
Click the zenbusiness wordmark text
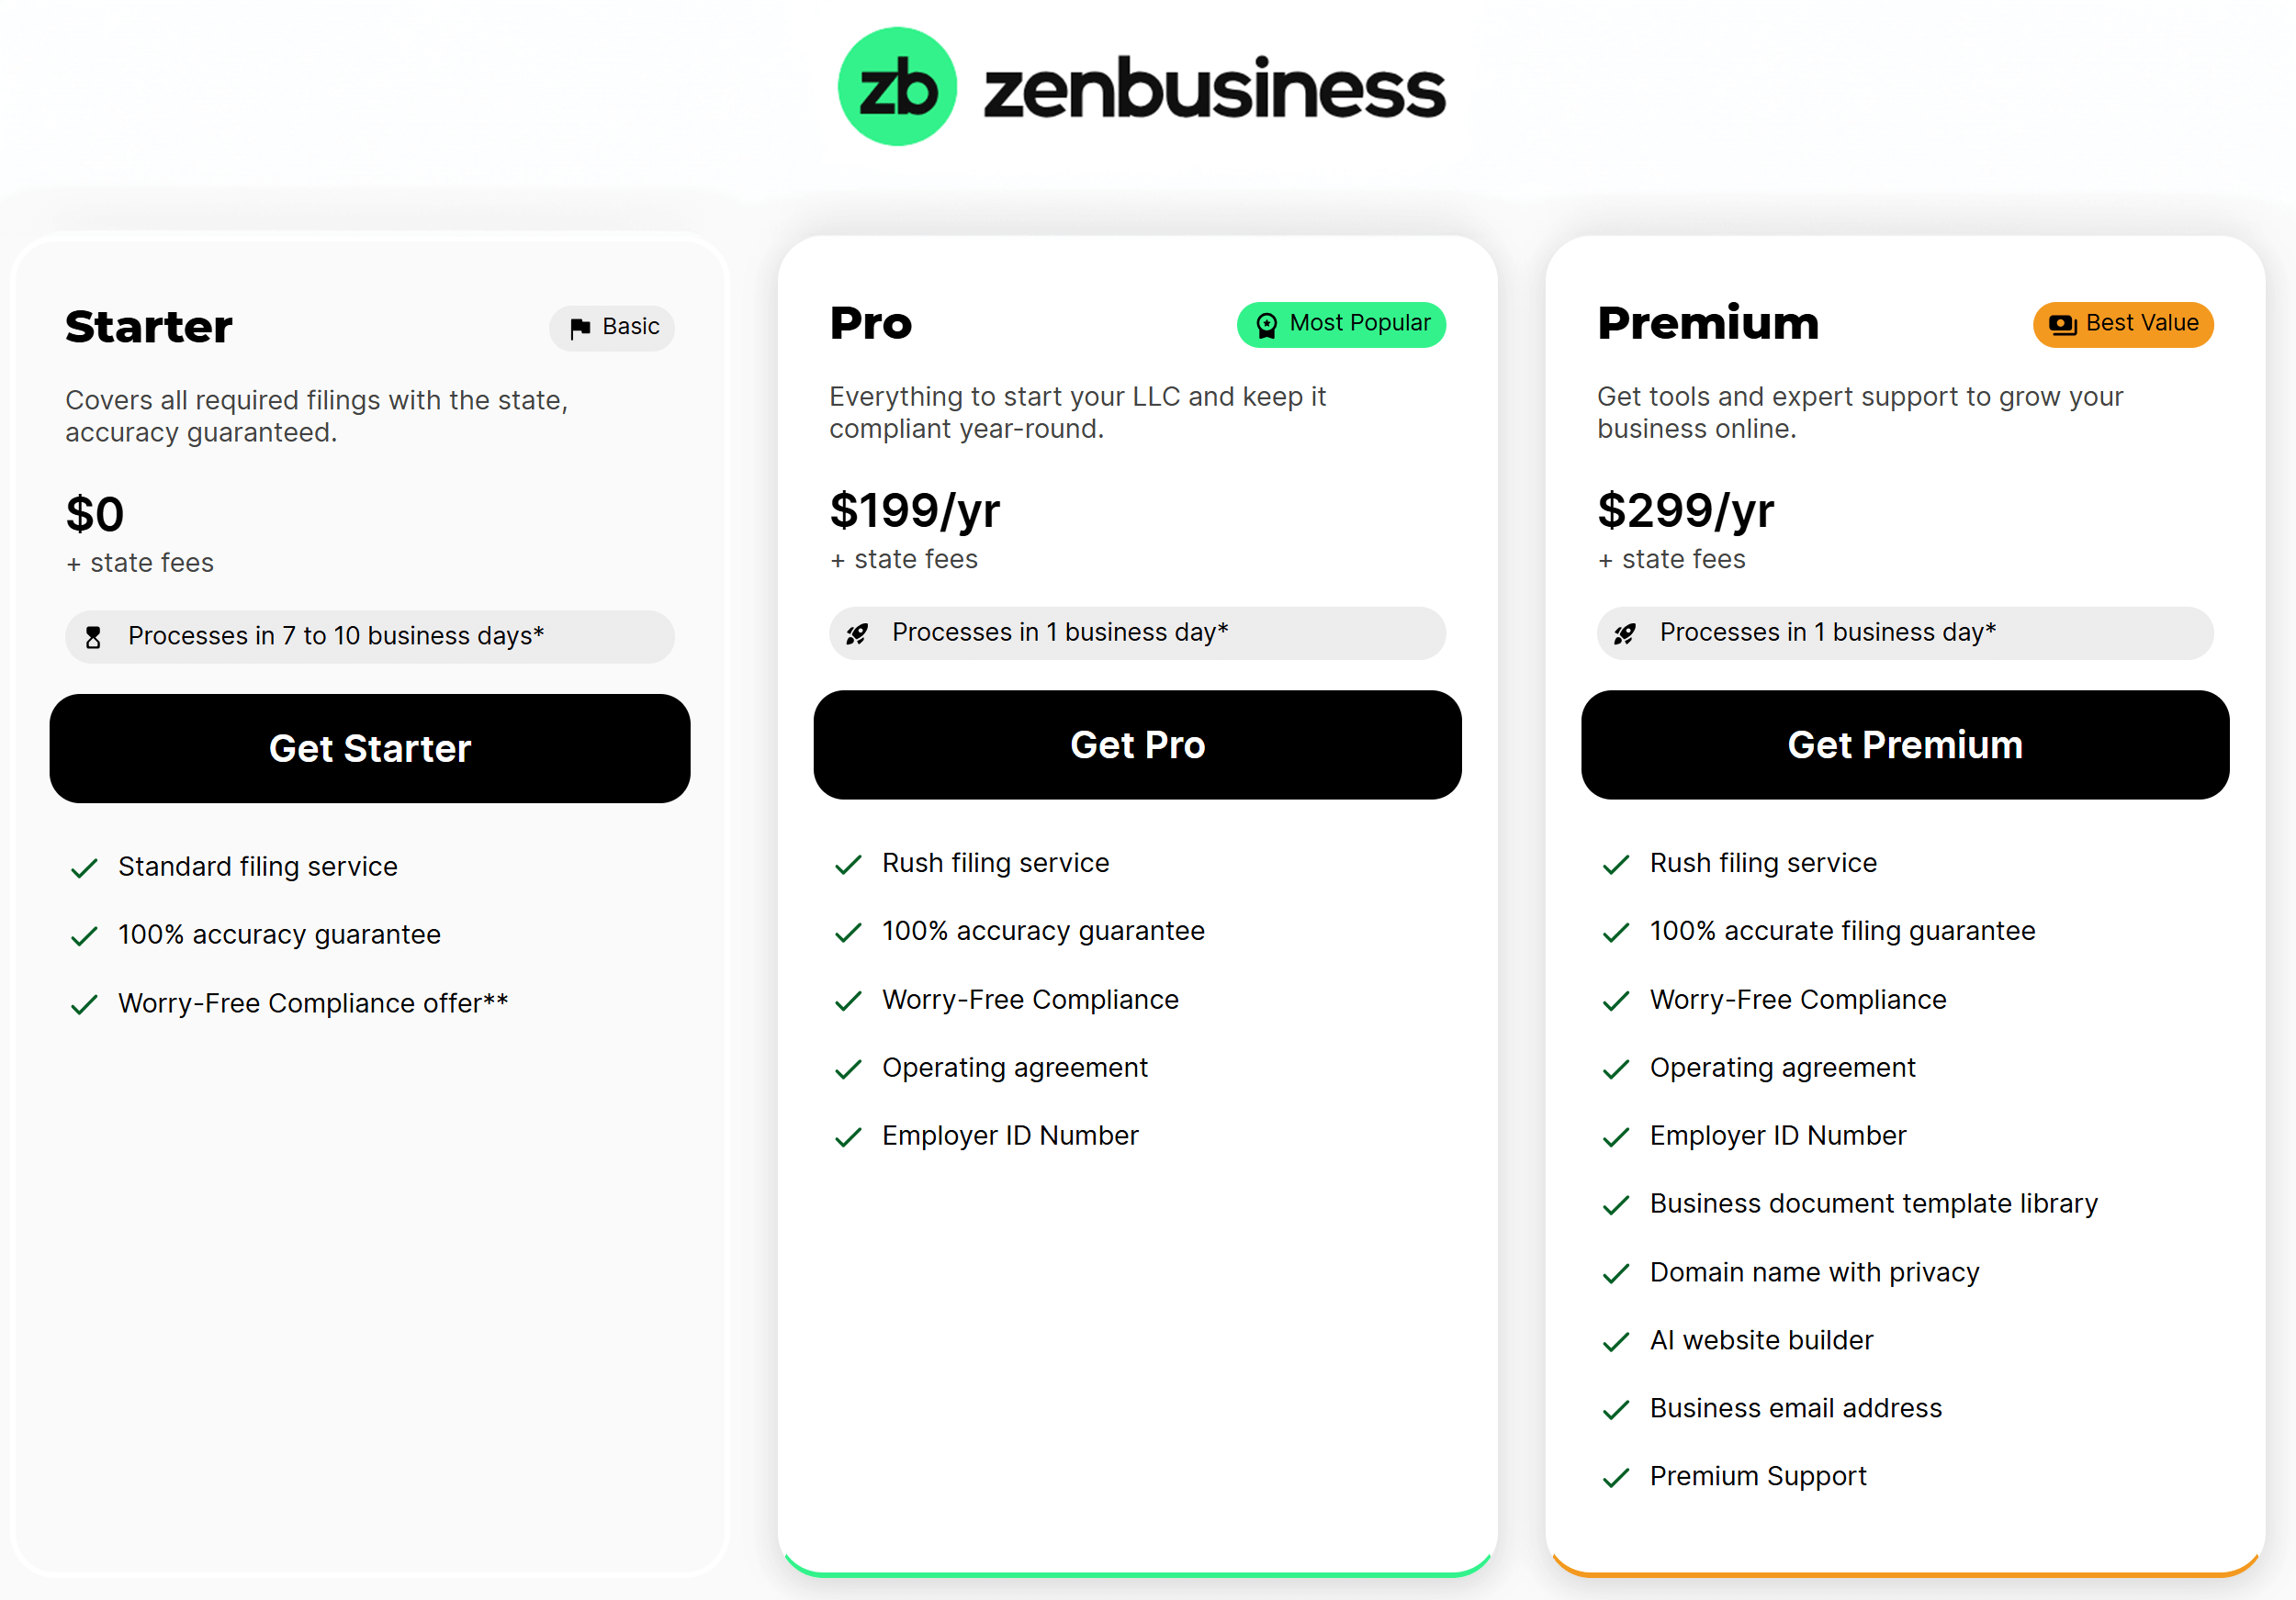(1215, 88)
